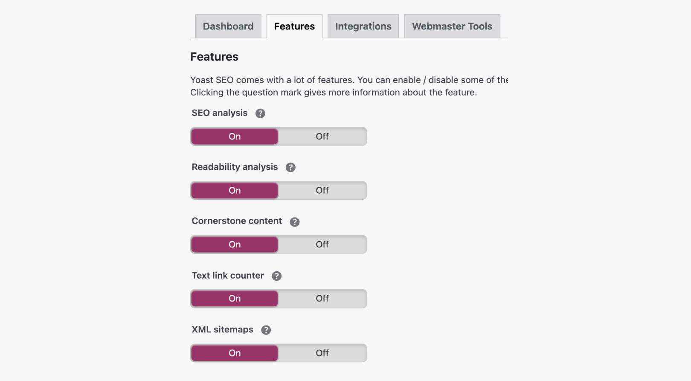Enable Readability analysis with On

pos(235,191)
